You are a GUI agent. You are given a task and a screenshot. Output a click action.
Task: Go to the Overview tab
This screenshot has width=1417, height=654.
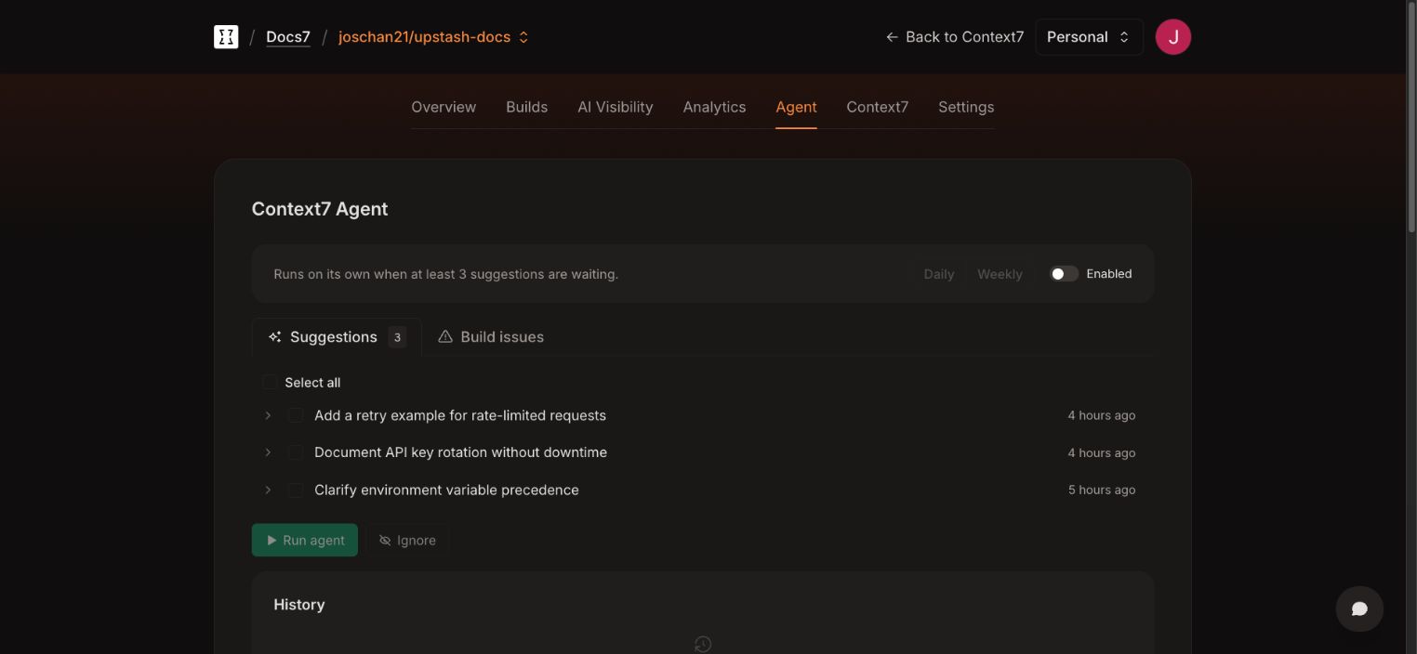[x=444, y=107]
